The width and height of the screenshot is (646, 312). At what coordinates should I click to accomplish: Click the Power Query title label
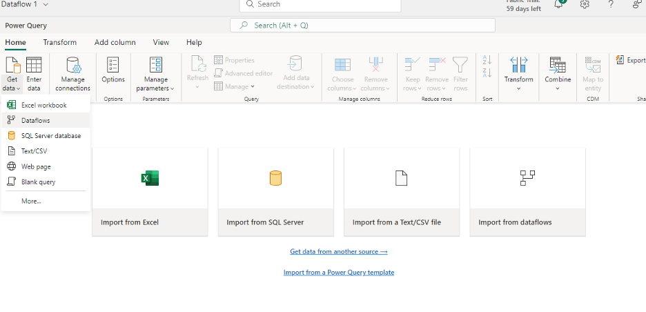(x=26, y=26)
